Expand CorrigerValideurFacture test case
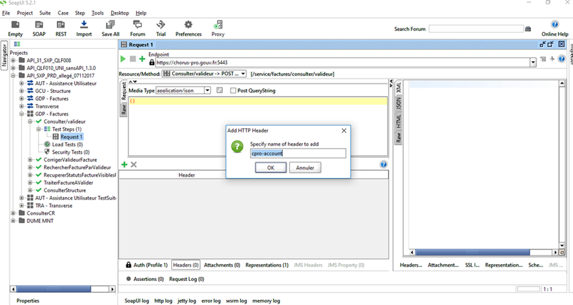The image size is (573, 305). [x=30, y=160]
